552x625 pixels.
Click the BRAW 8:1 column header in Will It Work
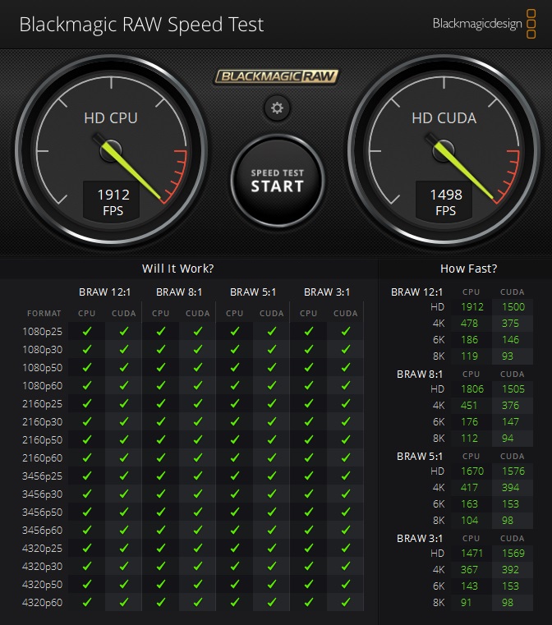pos(179,292)
